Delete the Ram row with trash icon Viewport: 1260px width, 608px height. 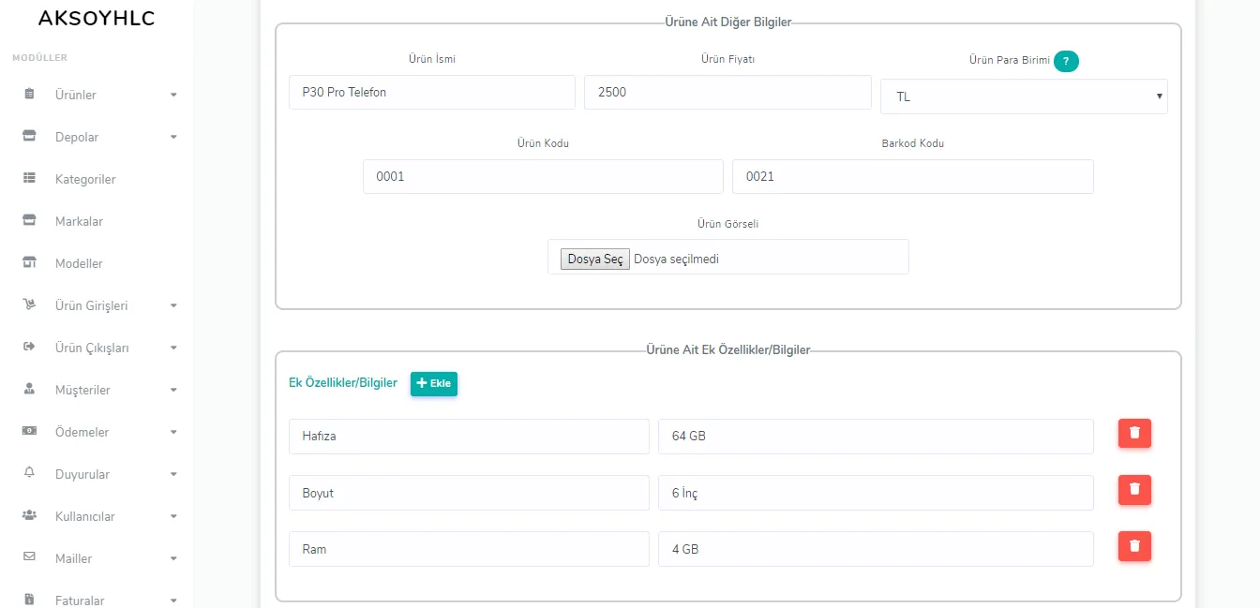click(x=1134, y=545)
